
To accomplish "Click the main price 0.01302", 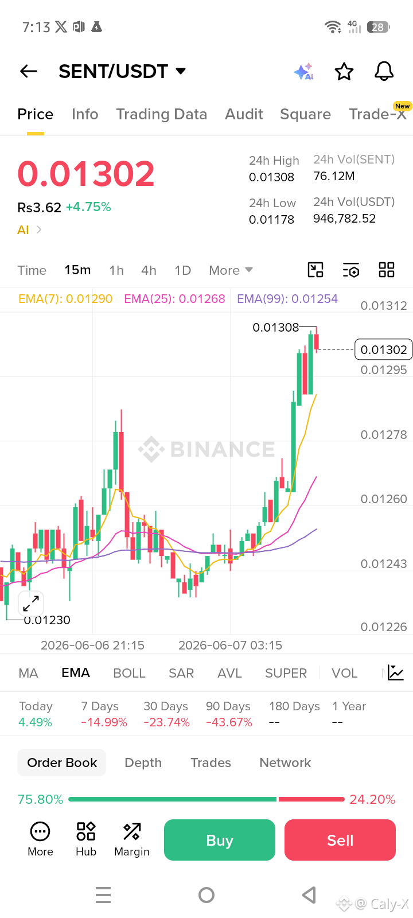I will [86, 173].
